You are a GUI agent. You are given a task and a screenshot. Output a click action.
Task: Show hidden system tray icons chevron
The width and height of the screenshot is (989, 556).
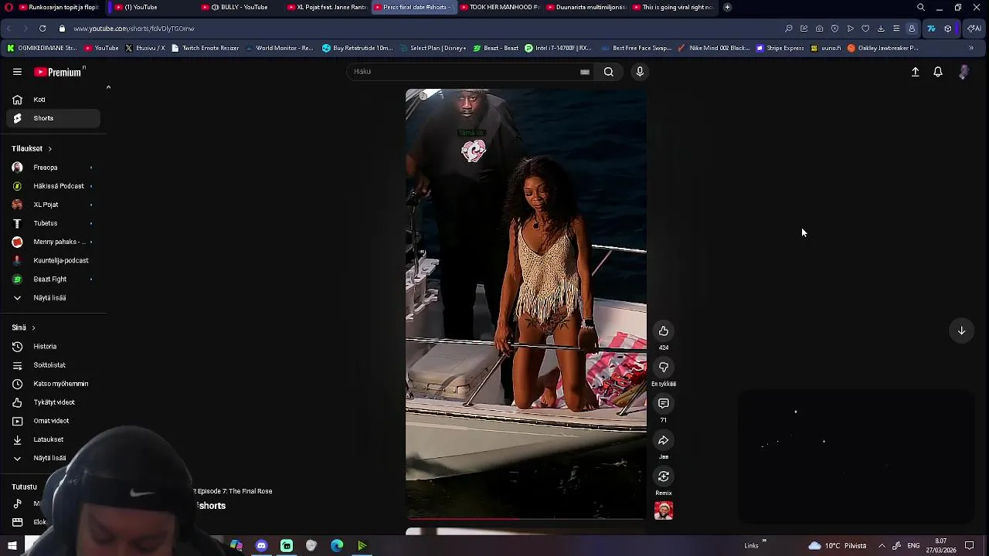coord(882,546)
